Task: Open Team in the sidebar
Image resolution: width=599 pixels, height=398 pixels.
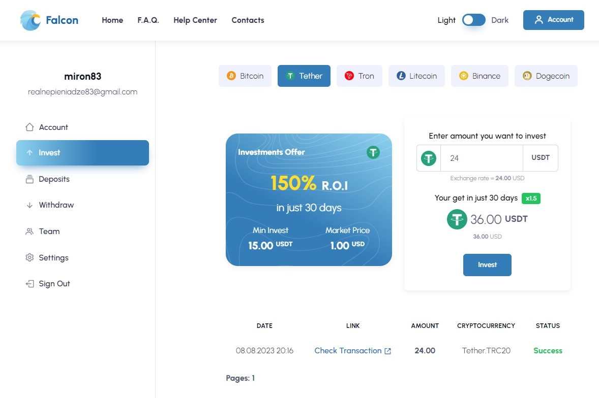Action: tap(82, 231)
